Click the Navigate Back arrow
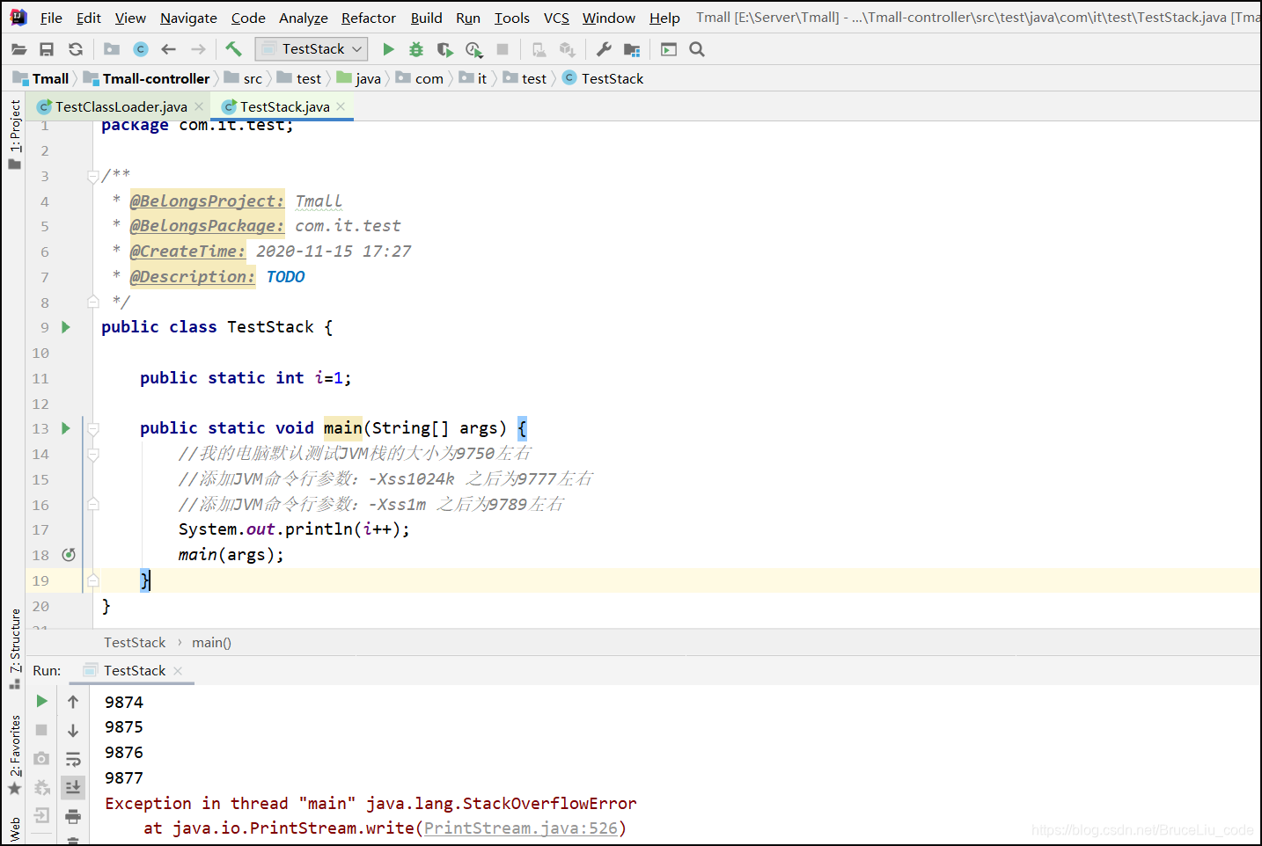 (x=169, y=49)
